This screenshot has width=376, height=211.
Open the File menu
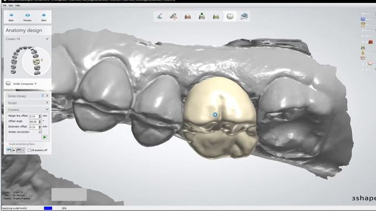click(x=5, y=5)
